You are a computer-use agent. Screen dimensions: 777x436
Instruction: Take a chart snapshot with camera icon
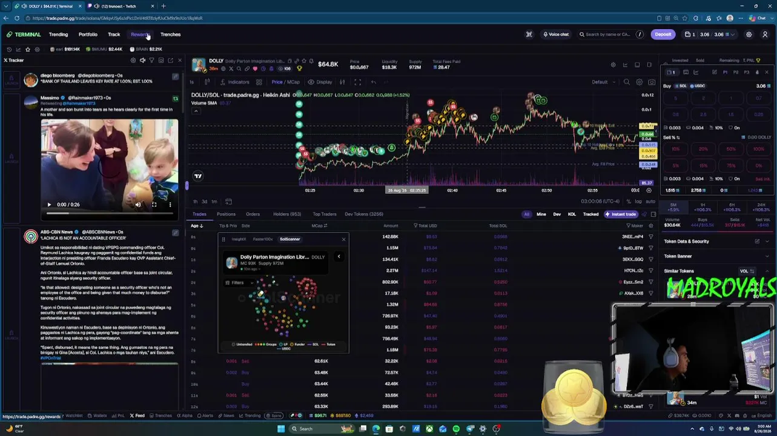tap(652, 82)
